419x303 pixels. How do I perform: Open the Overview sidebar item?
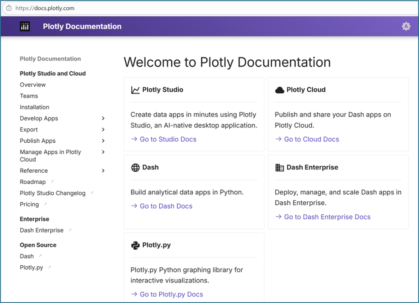[33, 85]
